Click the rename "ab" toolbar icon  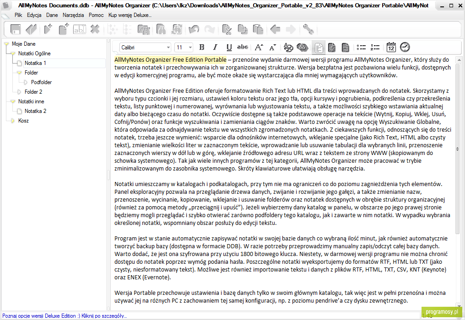(x=80, y=29)
